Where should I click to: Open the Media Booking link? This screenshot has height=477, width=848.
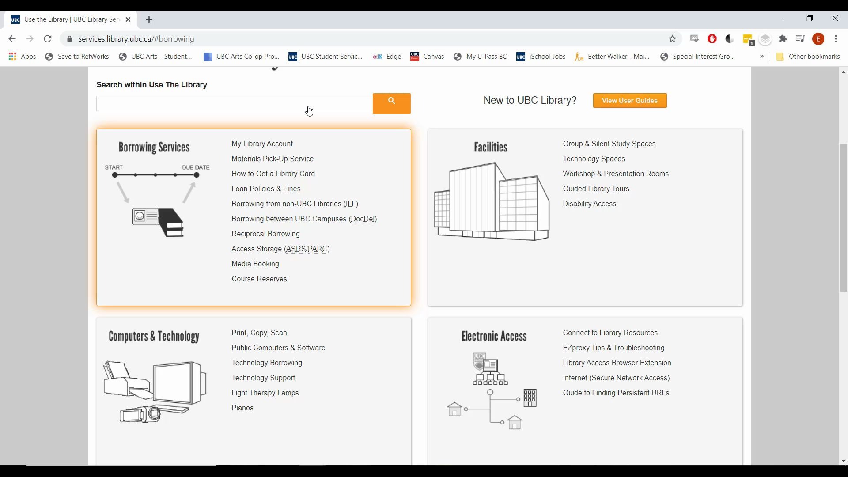point(255,264)
